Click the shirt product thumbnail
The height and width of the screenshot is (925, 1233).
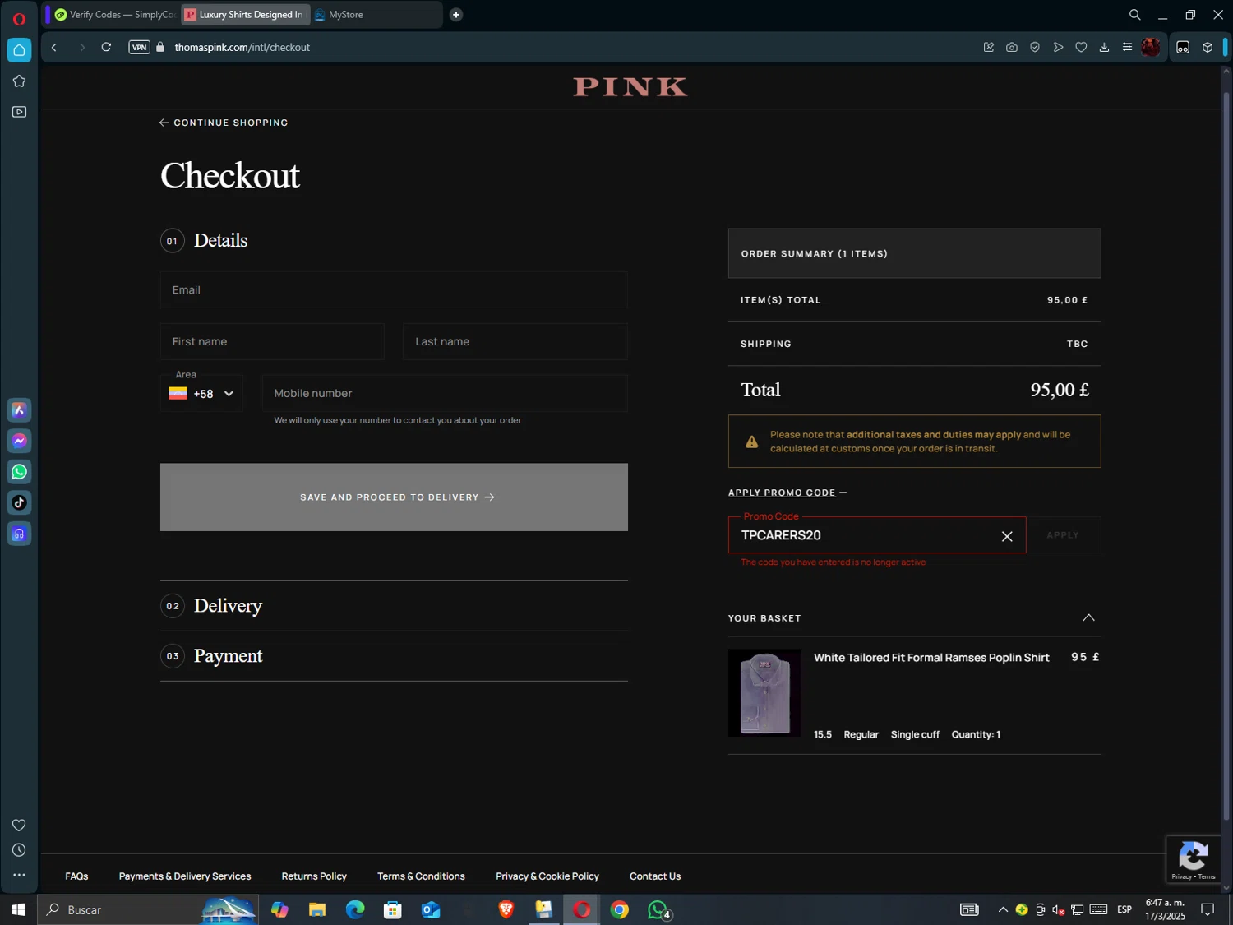point(764,693)
